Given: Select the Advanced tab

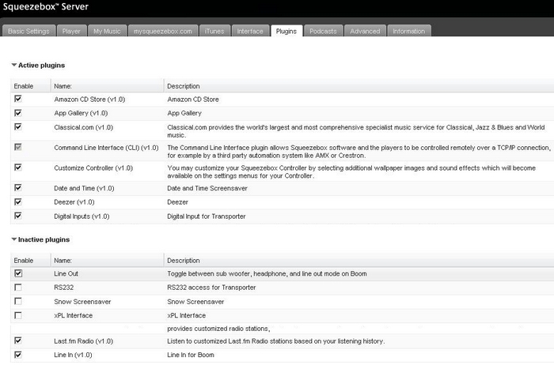Looking at the screenshot, I should point(365,32).
